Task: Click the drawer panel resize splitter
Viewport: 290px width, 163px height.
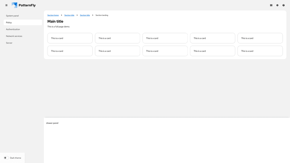Action: (x=167, y=117)
